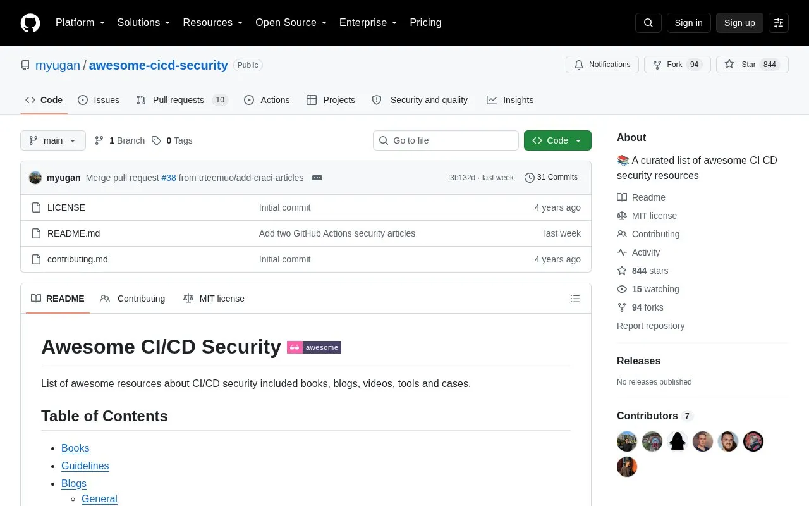Open the Contributing link in About sidebar
The height and width of the screenshot is (506, 809).
point(648,234)
